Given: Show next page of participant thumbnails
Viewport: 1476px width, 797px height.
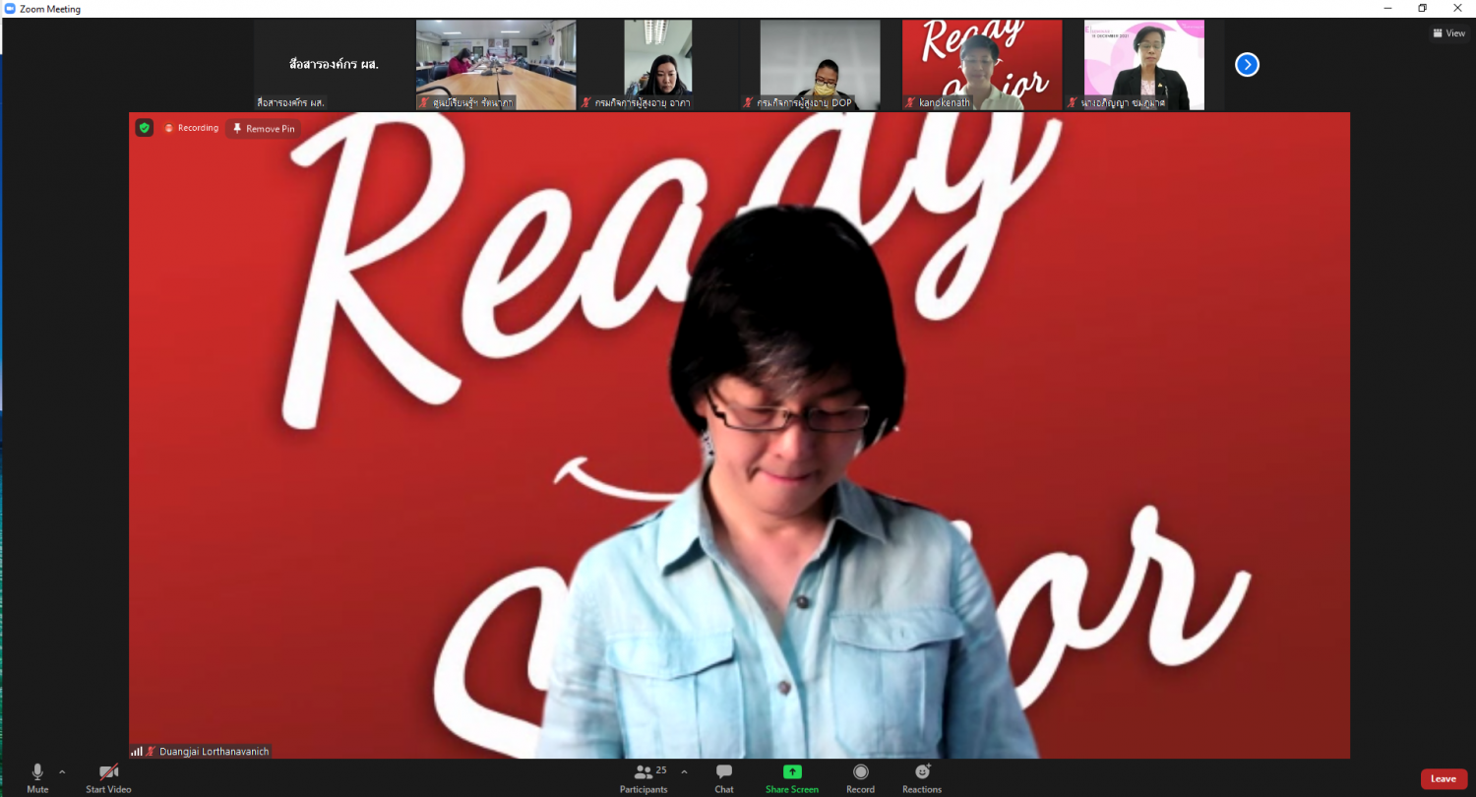Looking at the screenshot, I should (x=1247, y=65).
